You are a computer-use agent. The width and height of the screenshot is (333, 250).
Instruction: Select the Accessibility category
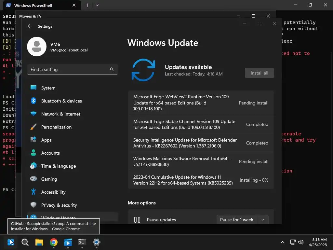pyautogui.click(x=73, y=192)
